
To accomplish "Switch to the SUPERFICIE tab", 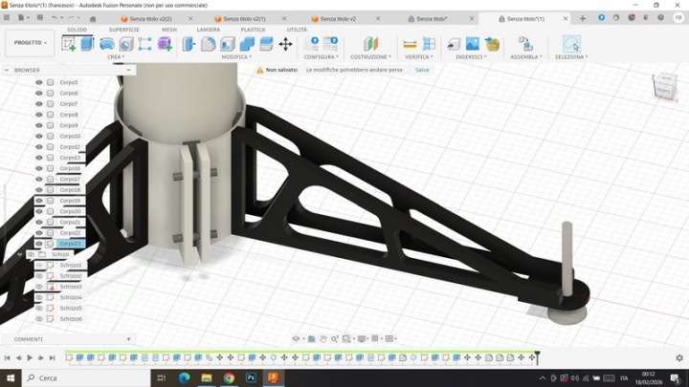I will click(x=123, y=30).
